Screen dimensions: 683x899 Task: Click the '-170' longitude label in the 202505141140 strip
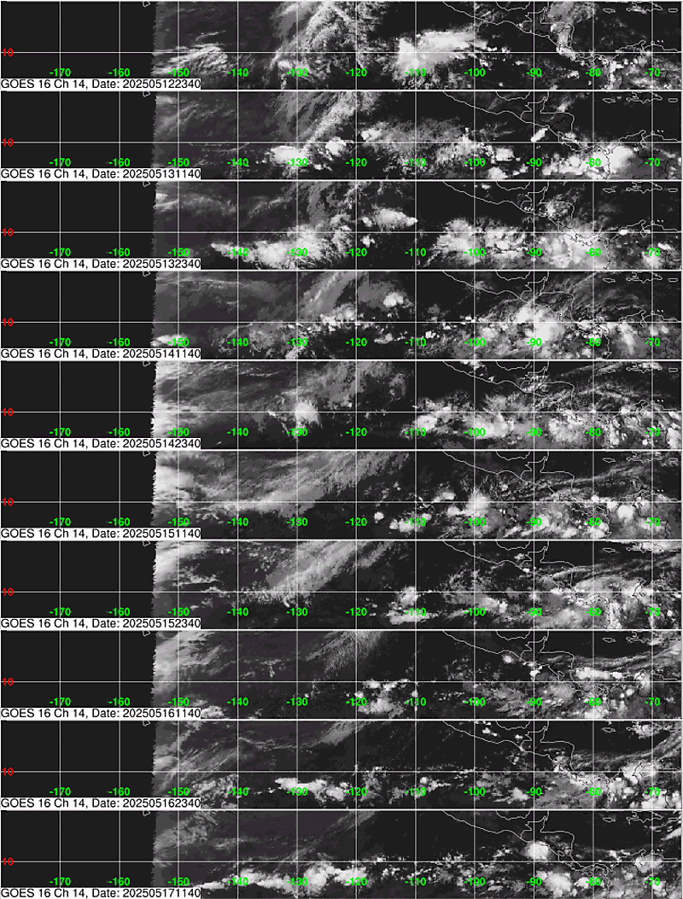tap(61, 342)
